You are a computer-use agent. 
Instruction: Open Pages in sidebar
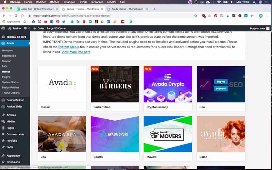15,128
